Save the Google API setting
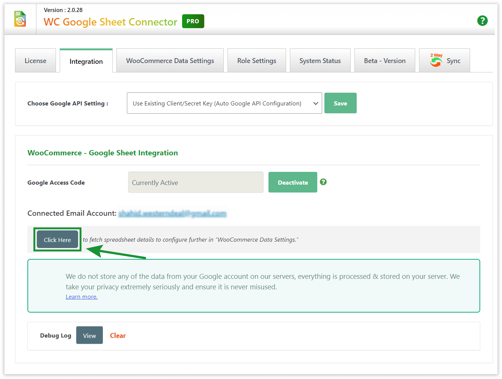 coord(340,103)
